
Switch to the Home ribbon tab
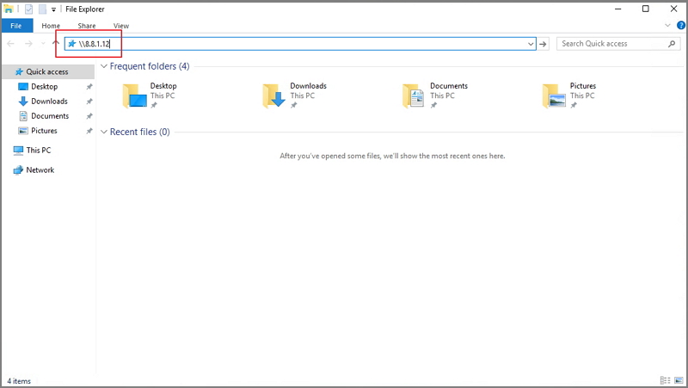tap(51, 26)
